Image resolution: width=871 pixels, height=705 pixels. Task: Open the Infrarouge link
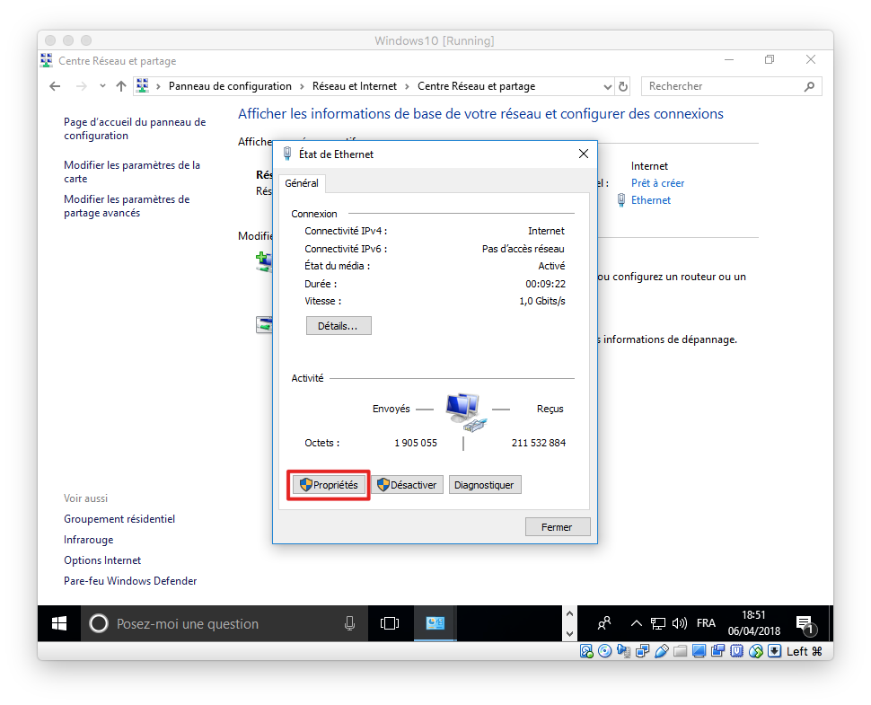[88, 540]
